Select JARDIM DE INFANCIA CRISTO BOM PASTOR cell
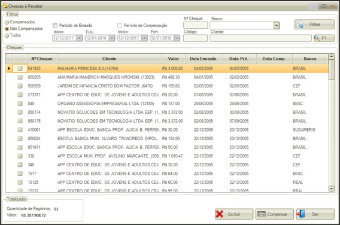Viewport: 340px width, 225px height. pos(110,86)
